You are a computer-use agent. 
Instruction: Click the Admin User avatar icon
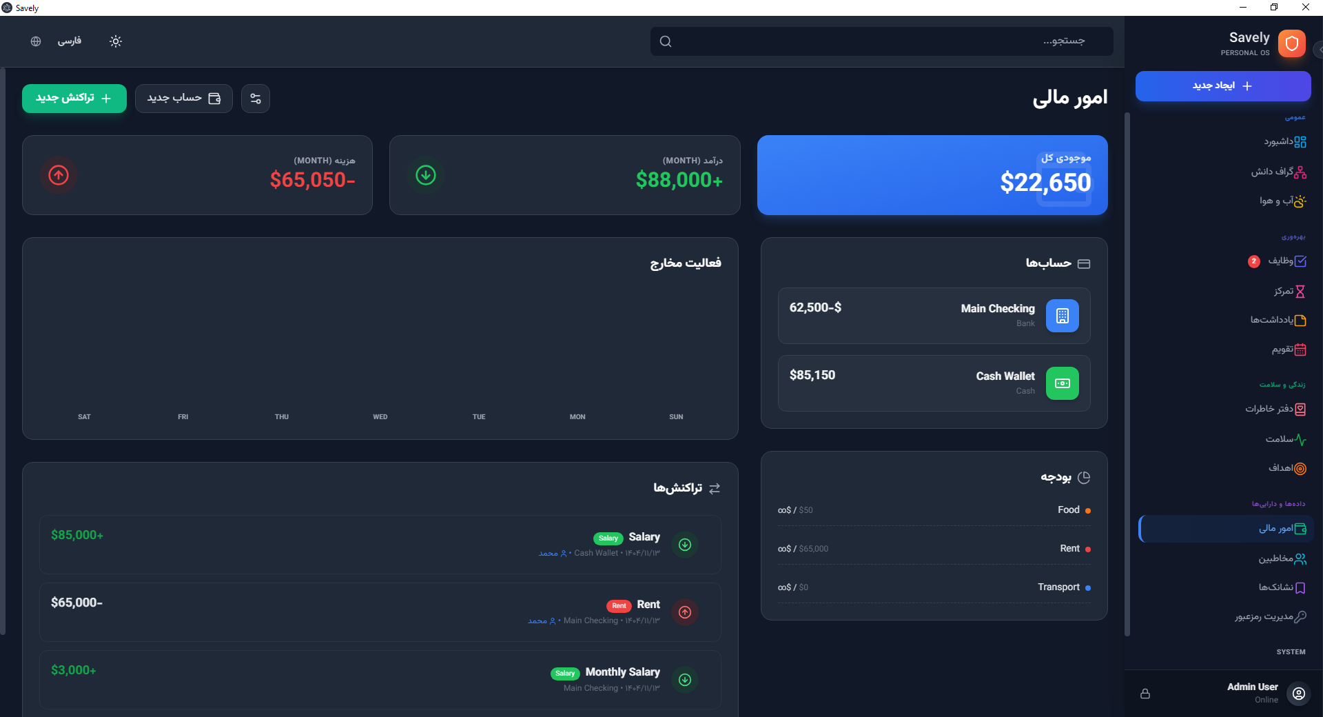[1299, 694]
